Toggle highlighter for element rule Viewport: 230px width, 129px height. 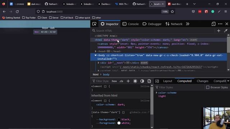tap(105, 86)
